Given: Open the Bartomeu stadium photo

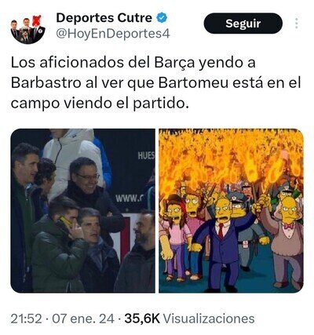Looking at the screenshot, I should click(x=82, y=210).
